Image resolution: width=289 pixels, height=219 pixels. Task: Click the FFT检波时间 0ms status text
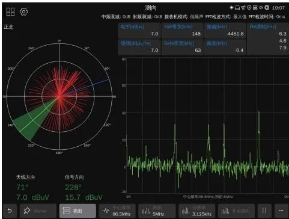coord(267,17)
